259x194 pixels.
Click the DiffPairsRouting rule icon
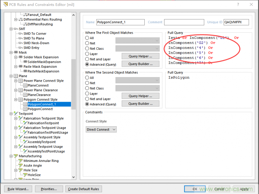[x=25, y=24]
